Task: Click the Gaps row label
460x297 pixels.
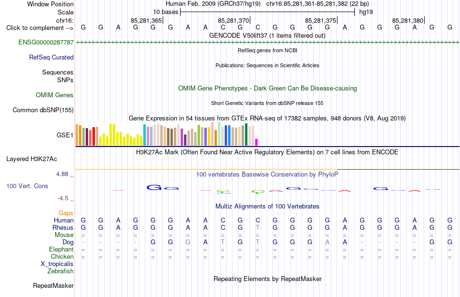Action: point(66,213)
